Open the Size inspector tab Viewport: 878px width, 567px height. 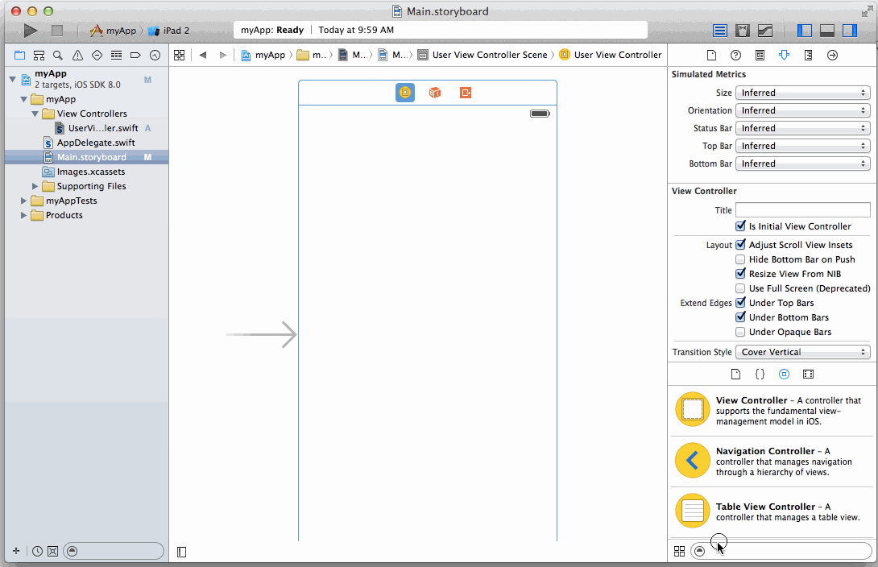808,55
